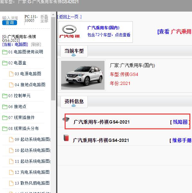Viewport: 192px width, 193px height.
Task: Open the 03 电源电路图 document icon
Action: 11,74
